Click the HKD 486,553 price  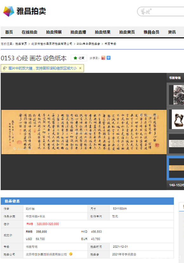click(91, 232)
